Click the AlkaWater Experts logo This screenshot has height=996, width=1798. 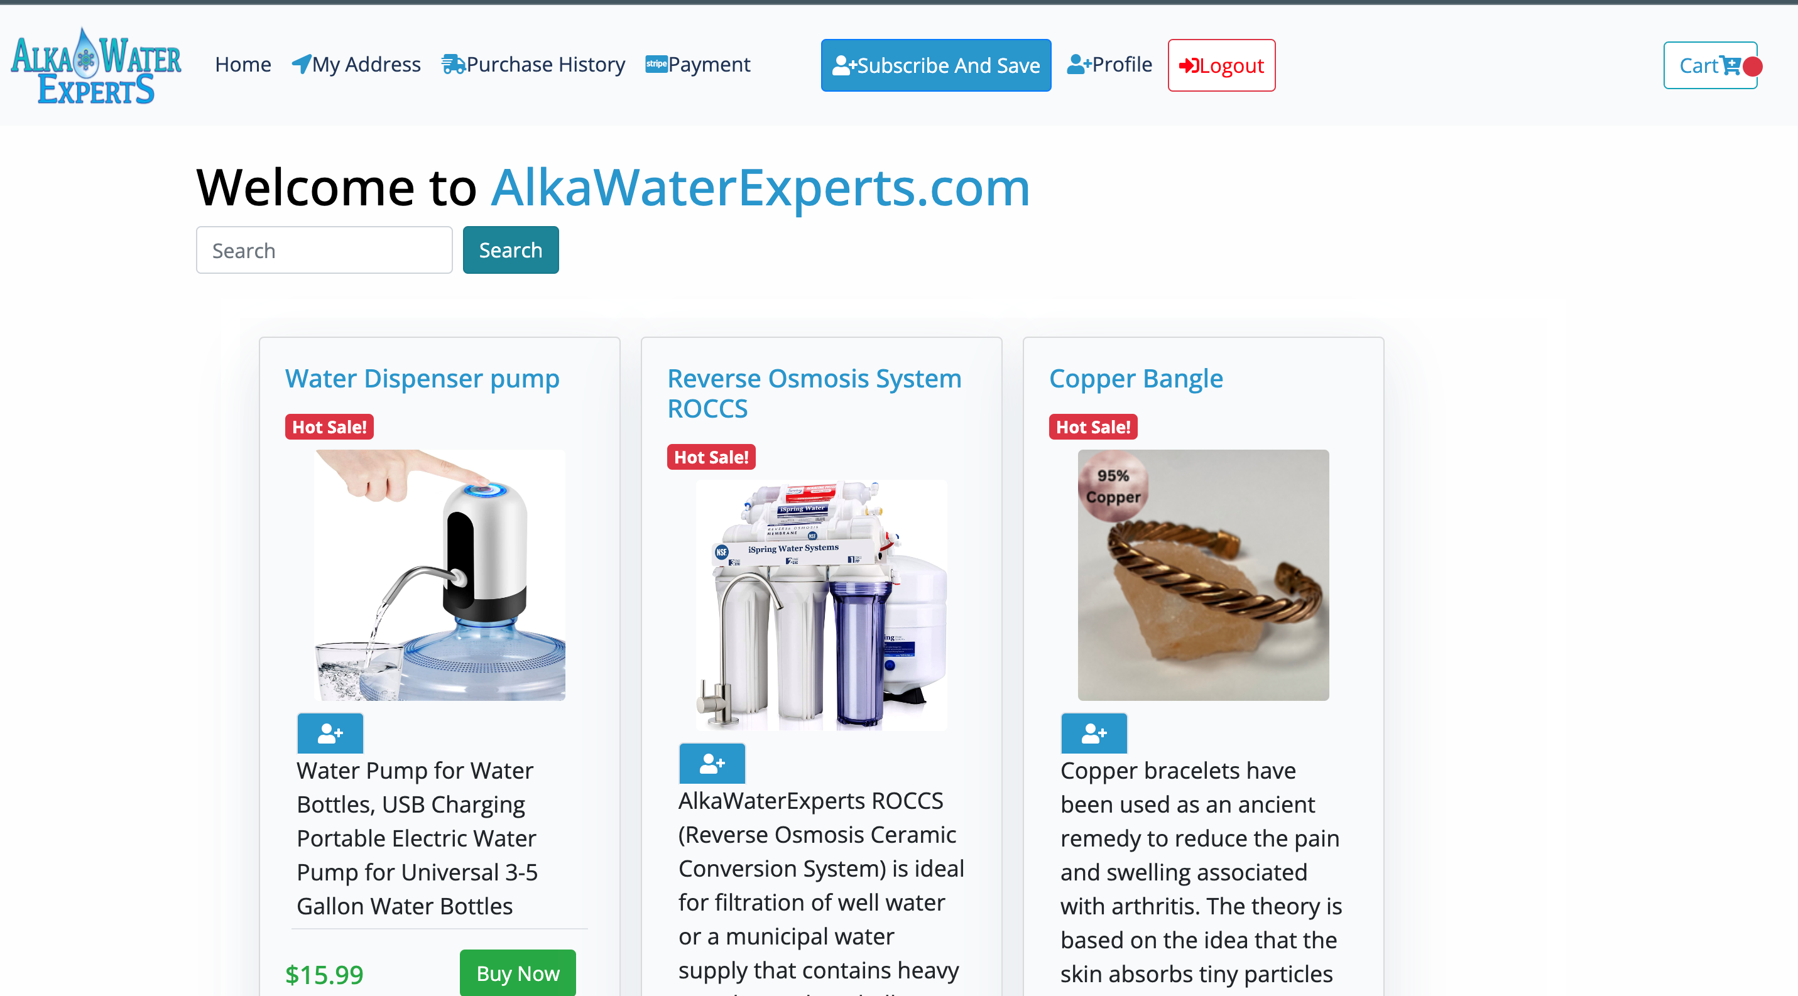[x=96, y=65]
